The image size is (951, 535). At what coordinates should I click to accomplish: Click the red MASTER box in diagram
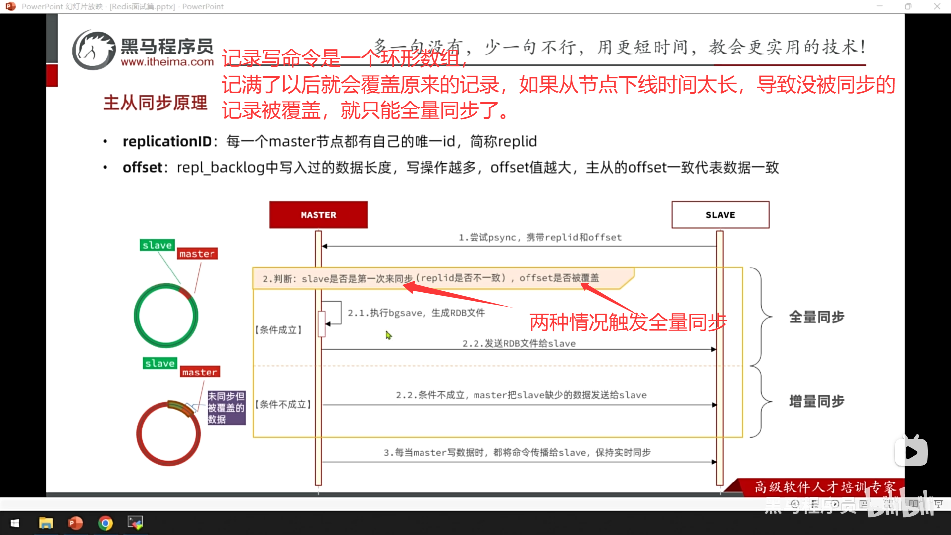click(x=318, y=215)
